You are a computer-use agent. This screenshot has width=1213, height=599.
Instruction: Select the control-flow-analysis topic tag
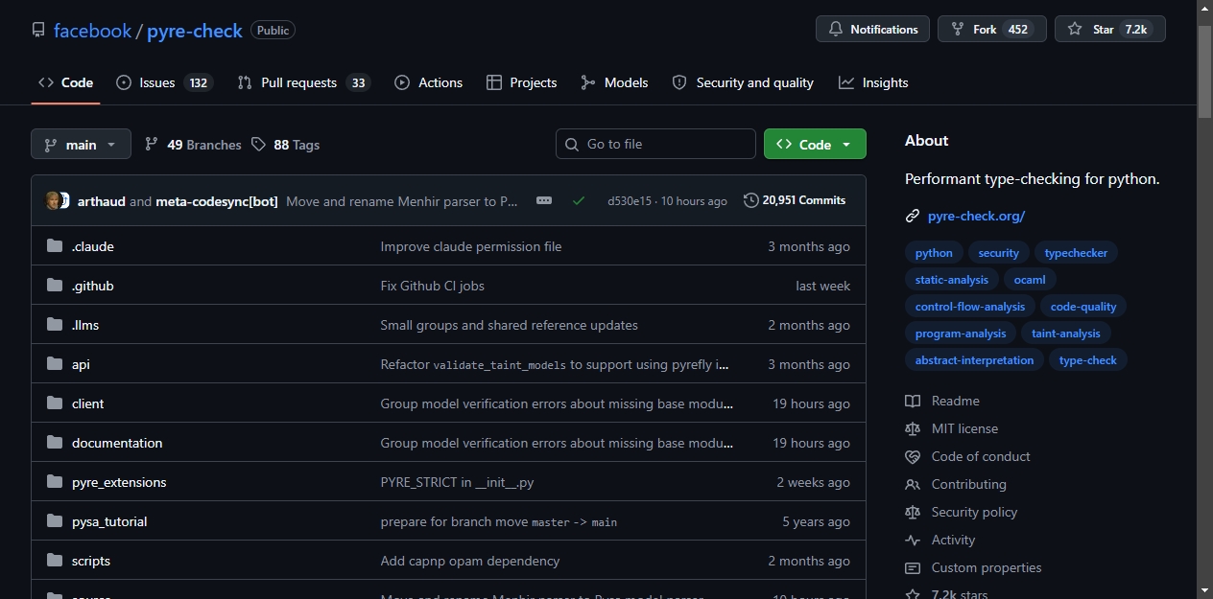[970, 307]
